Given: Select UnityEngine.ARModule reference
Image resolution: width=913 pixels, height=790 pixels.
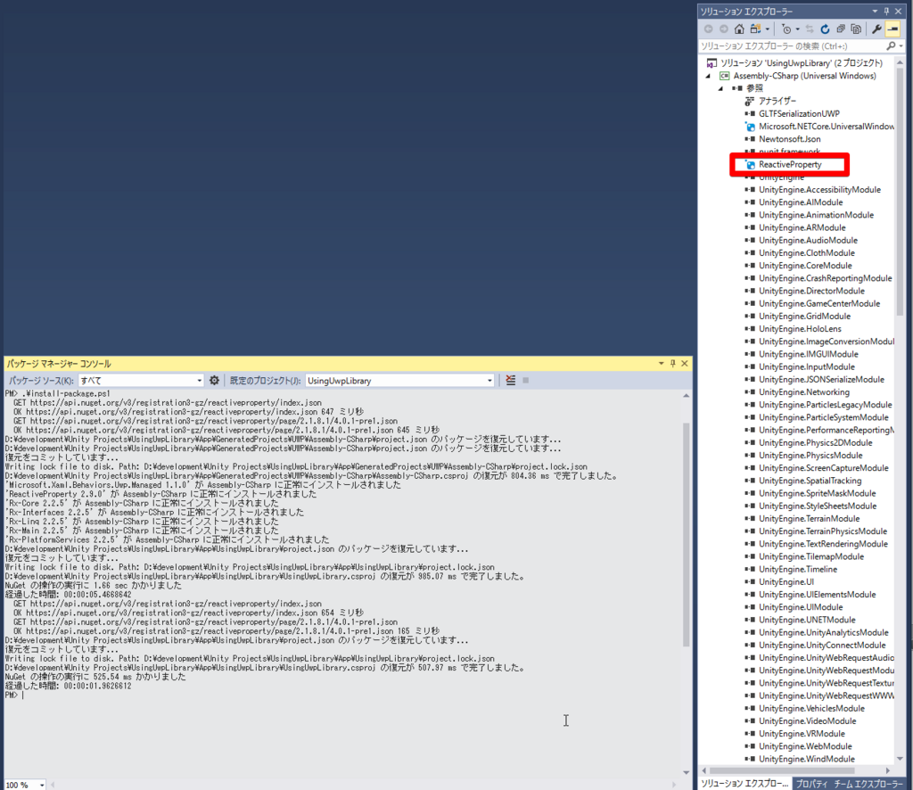Looking at the screenshot, I should 802,227.
